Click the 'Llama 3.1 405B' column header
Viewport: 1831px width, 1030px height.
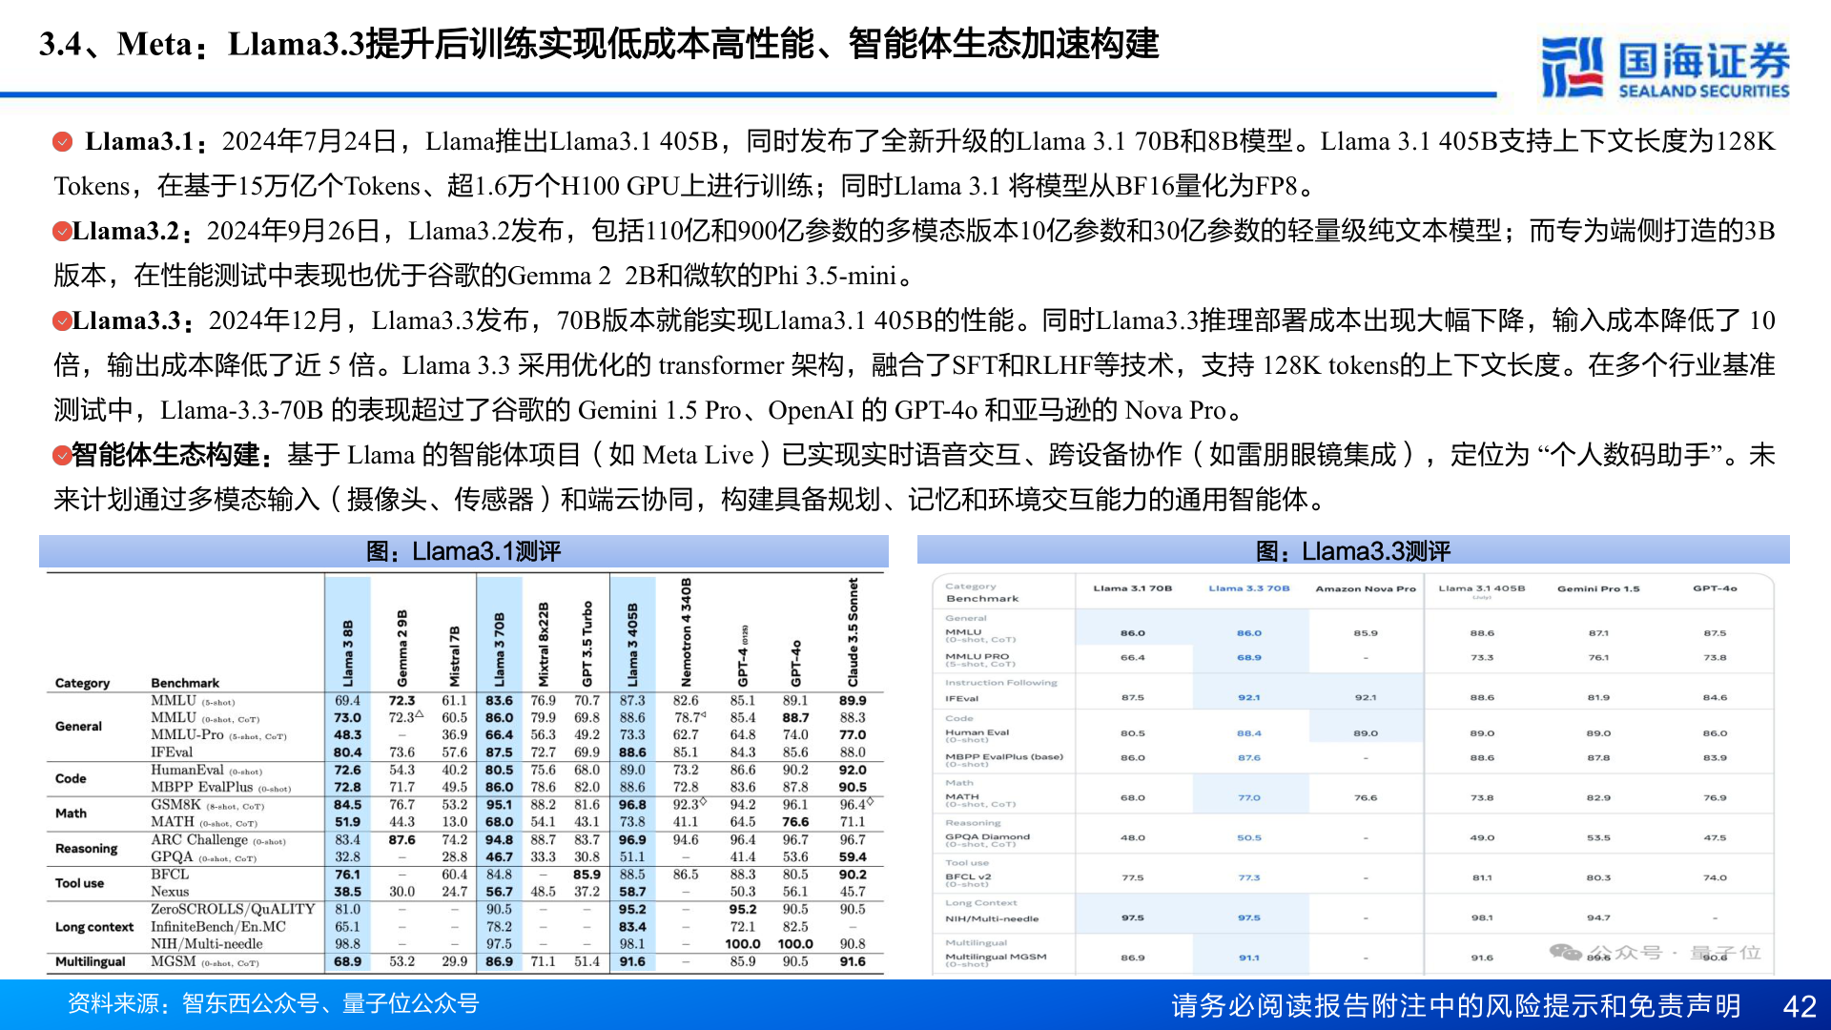pyautogui.click(x=1481, y=588)
